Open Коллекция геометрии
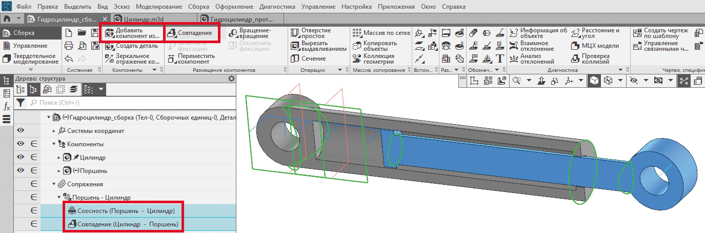The image size is (705, 233). pos(374,59)
